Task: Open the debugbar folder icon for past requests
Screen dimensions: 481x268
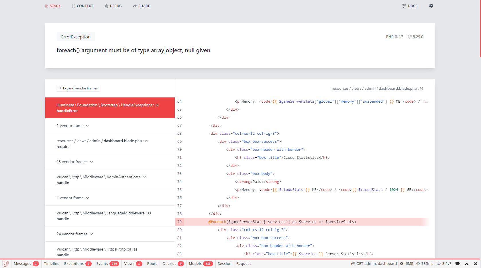Action: pyautogui.click(x=458, y=264)
